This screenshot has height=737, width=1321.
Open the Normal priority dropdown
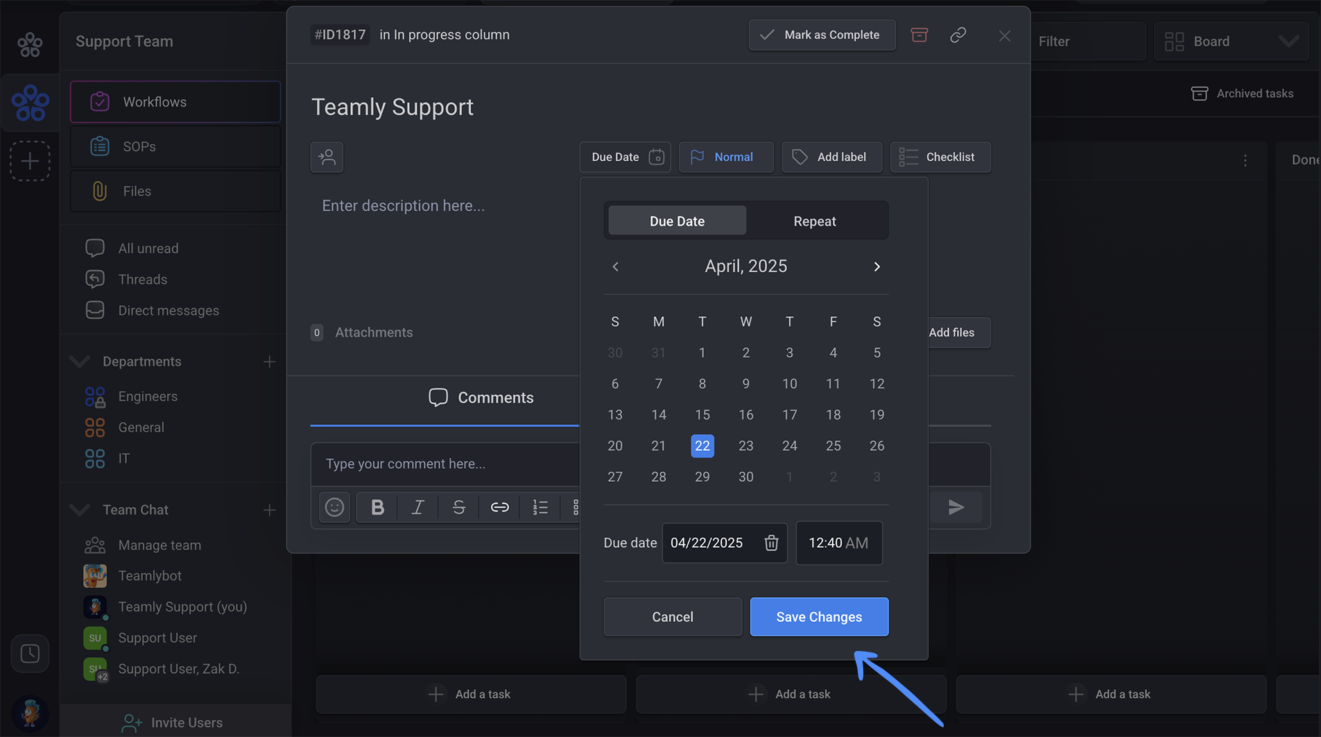pyautogui.click(x=725, y=157)
